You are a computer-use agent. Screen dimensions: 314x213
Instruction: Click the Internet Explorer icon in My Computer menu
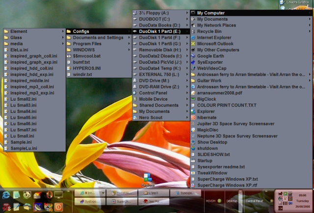193,37
